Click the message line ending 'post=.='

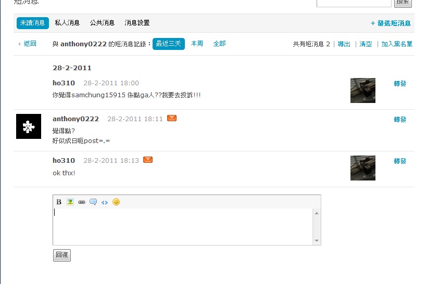81,140
